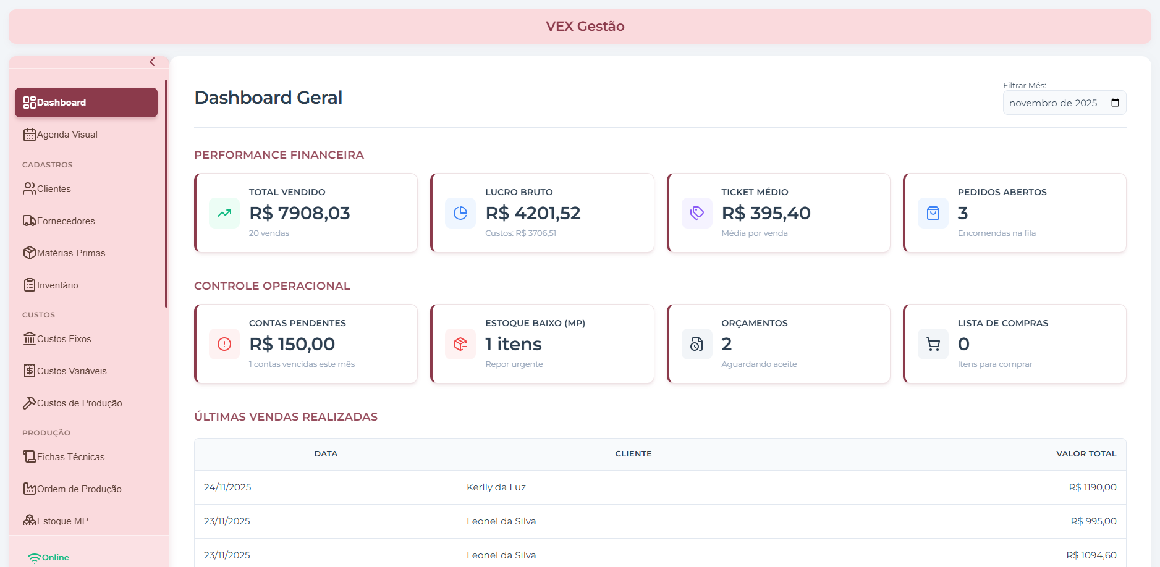Click the Clientes people icon
1160x567 pixels.
click(x=29, y=188)
